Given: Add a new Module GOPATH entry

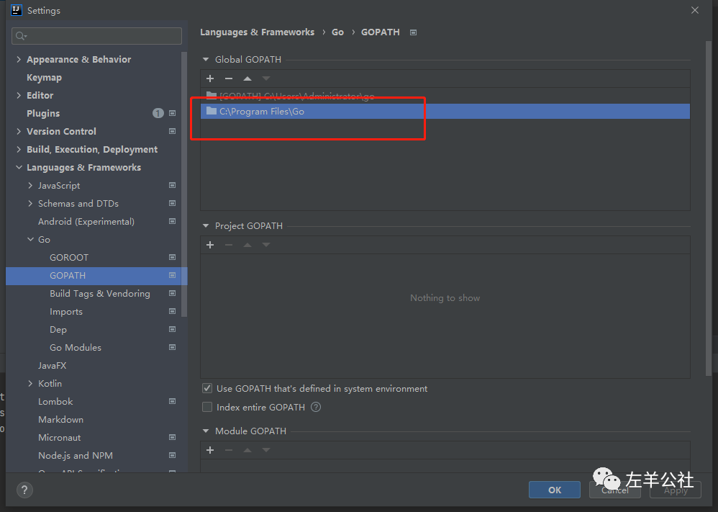Looking at the screenshot, I should (210, 450).
